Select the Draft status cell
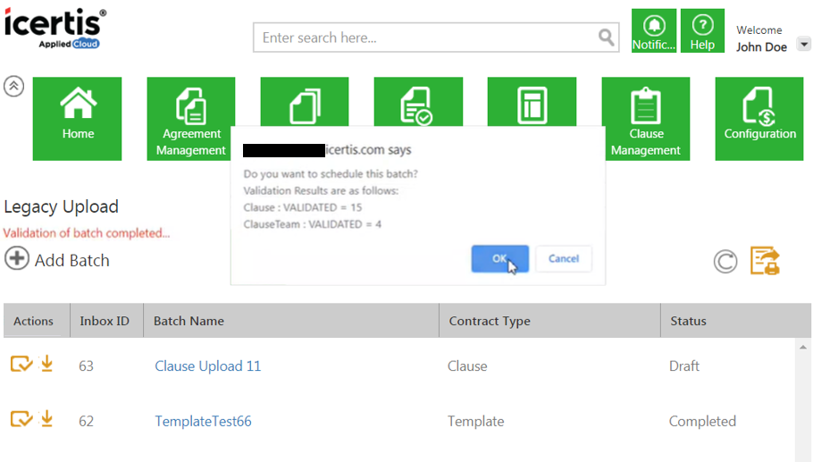This screenshot has height=462, width=813. coord(684,366)
